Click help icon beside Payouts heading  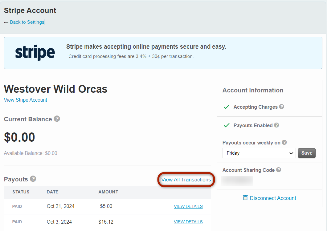point(33,179)
